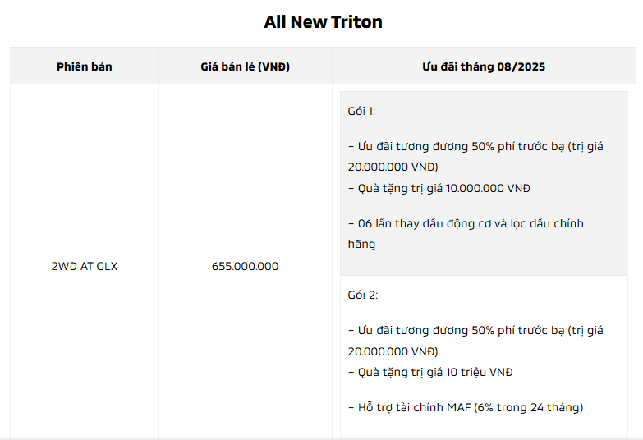Viewport: 643px width, 440px height.
Task: Click the "Gói 2:" label
Action: coord(362,295)
